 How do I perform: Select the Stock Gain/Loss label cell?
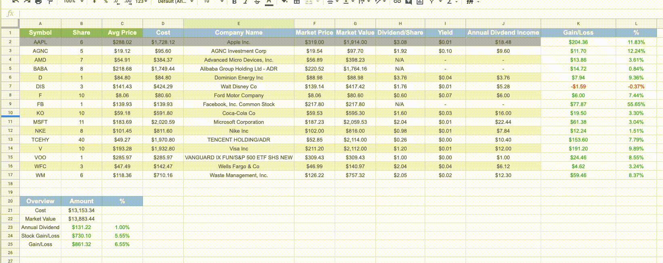tap(40, 236)
